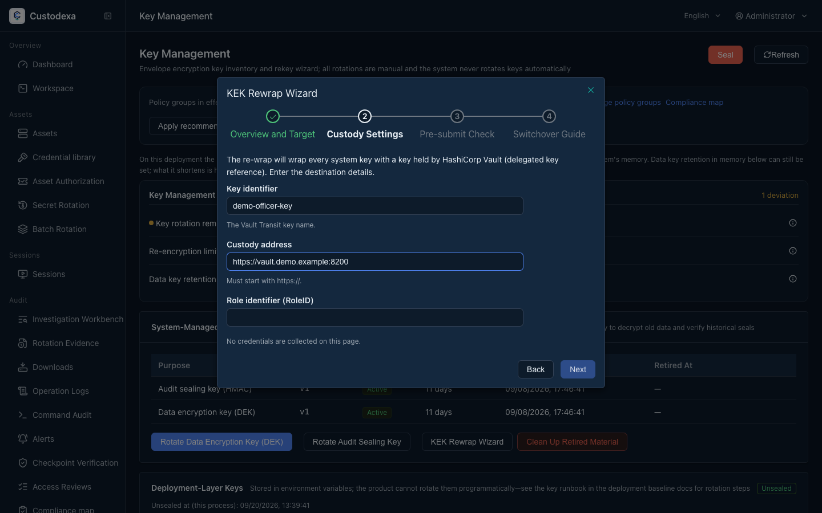Screen dimensions: 822x513
Task: Click the Key identifier input field
Action: click(375, 206)
